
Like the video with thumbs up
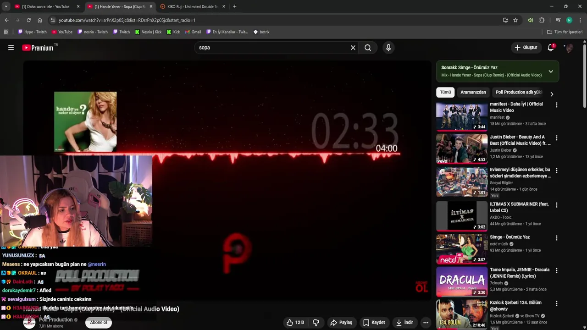pos(295,323)
